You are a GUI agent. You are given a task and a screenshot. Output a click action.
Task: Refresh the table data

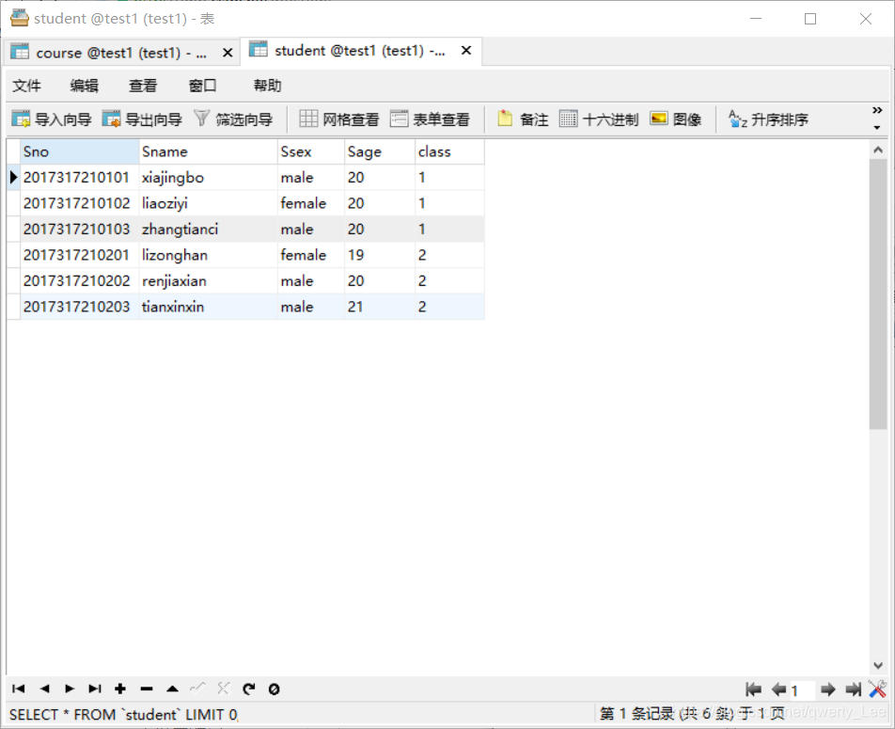pos(248,689)
